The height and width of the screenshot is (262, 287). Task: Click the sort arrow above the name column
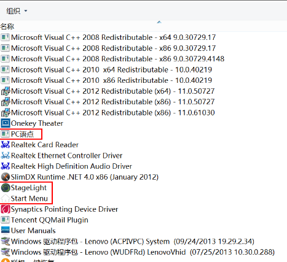[x=159, y=22]
